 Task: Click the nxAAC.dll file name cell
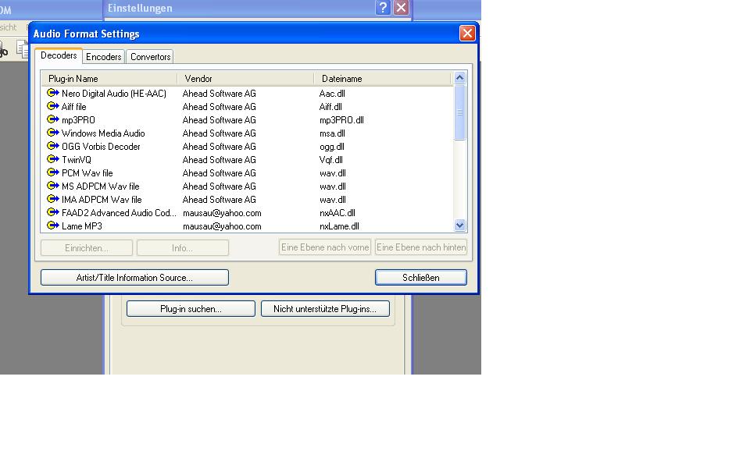pos(338,212)
